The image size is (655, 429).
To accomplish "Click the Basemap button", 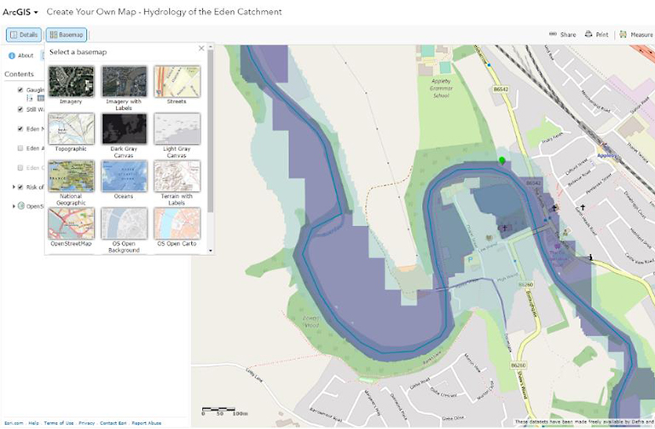I will click(67, 35).
